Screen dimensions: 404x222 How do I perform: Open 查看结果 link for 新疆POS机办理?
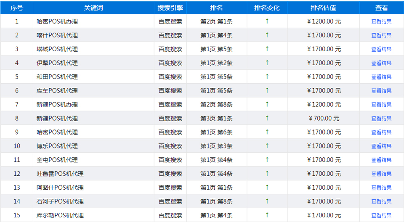pos(381,105)
